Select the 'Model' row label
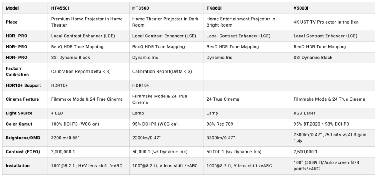This screenshot has height=177, width=377. [12, 8]
